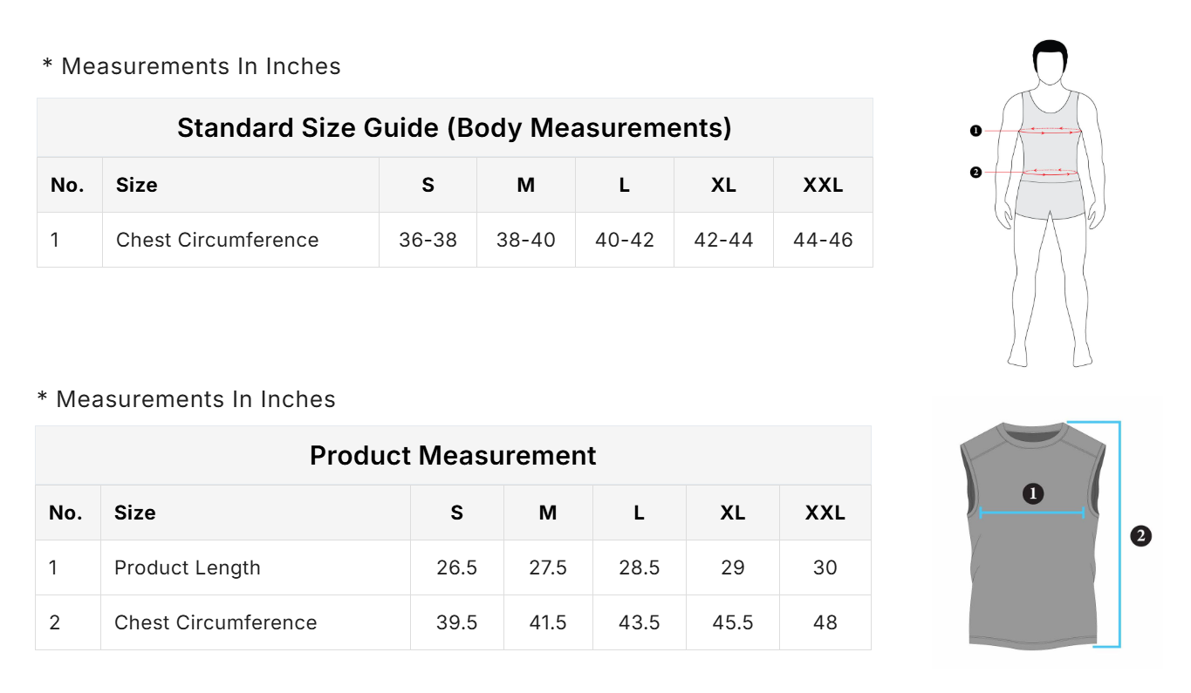
Task: Click waist marker 2 on body figure
Action: [x=975, y=173]
